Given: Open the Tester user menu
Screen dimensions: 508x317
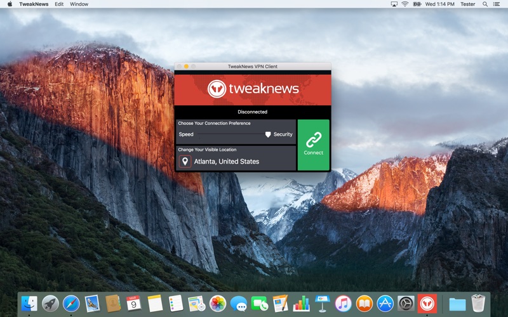Looking at the screenshot, I should 468,4.
